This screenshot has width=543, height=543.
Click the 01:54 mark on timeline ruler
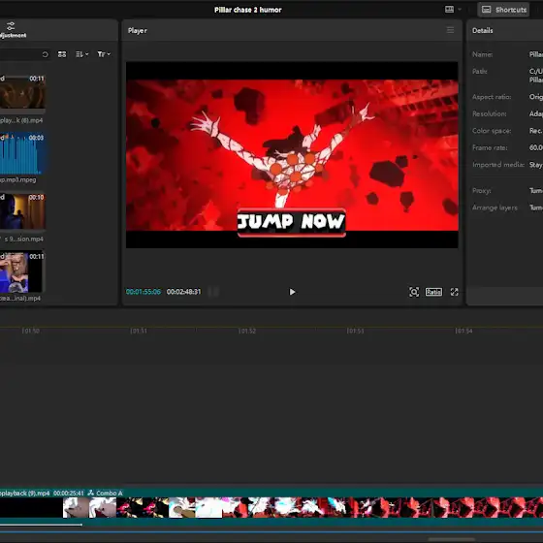tap(463, 331)
